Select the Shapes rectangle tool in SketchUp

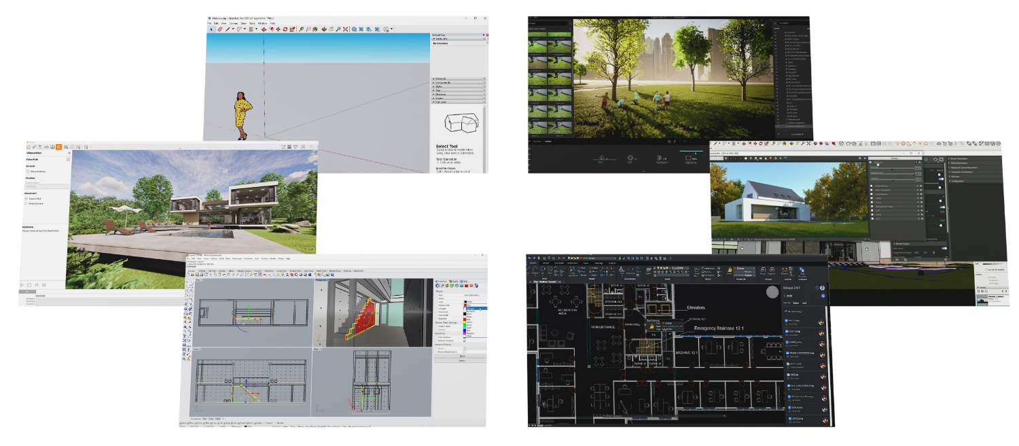tap(251, 29)
